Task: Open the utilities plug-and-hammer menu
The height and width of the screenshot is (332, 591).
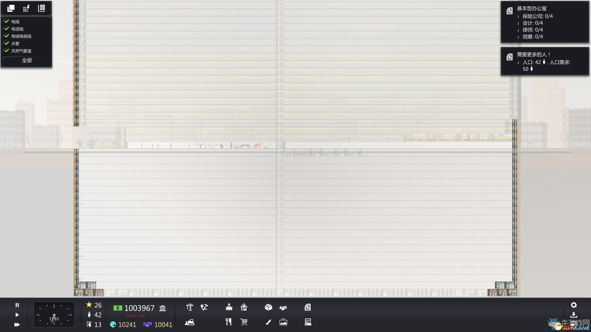Action: point(204,307)
